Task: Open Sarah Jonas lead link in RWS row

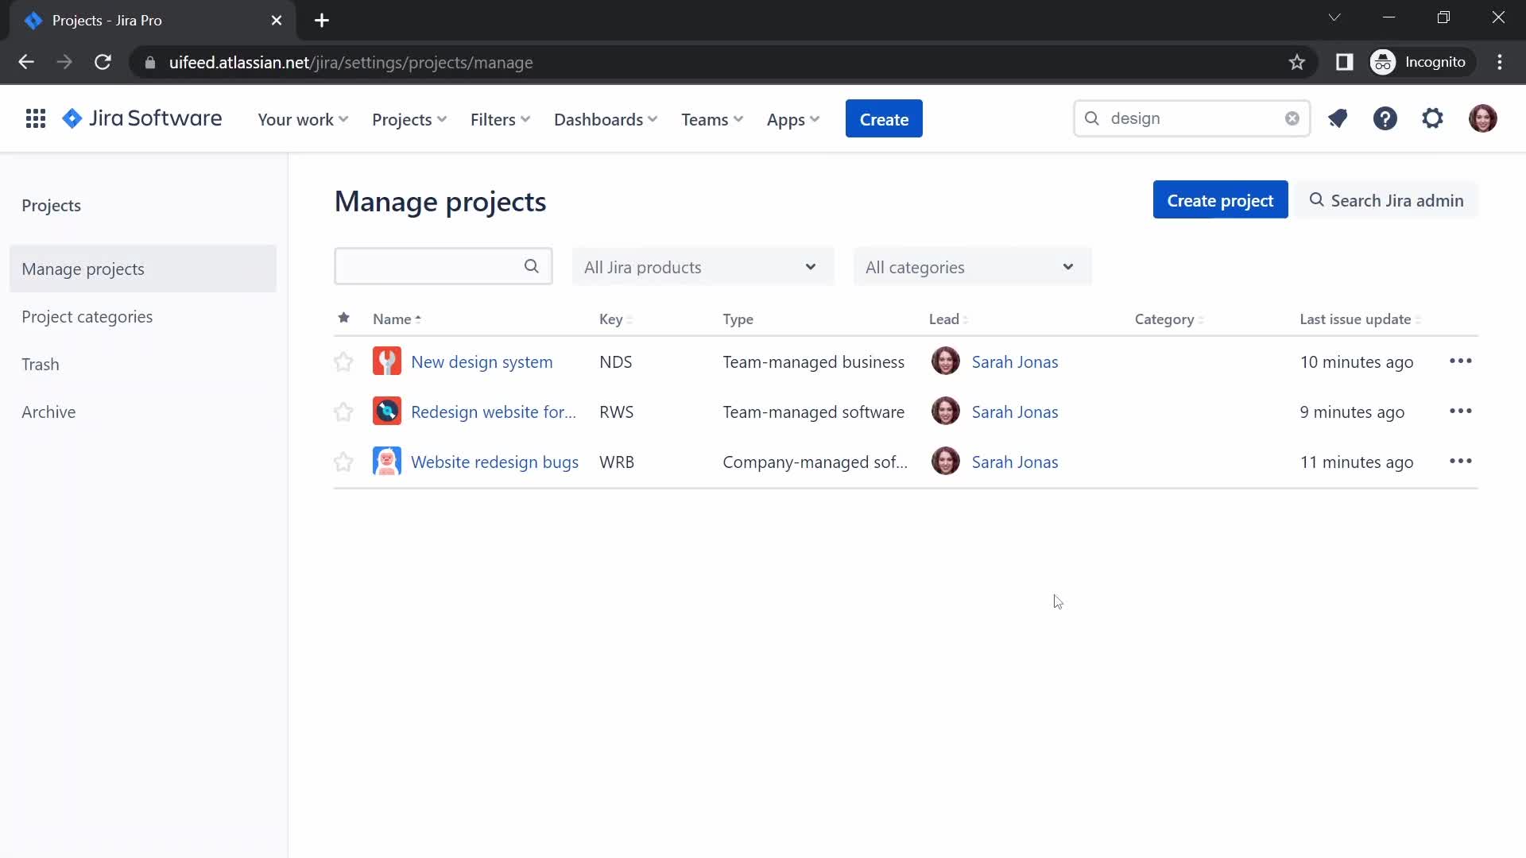Action: pyautogui.click(x=1015, y=412)
